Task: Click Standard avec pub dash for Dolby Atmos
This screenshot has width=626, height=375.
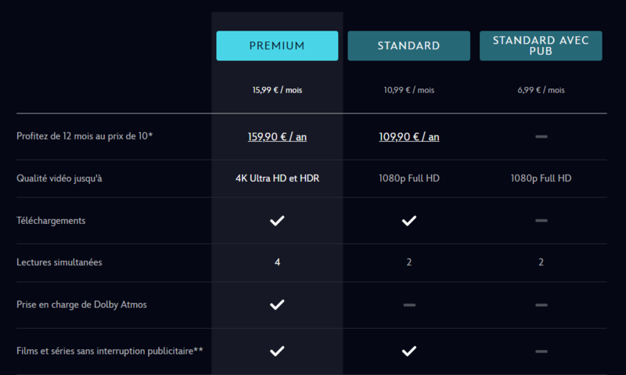Action: (541, 305)
